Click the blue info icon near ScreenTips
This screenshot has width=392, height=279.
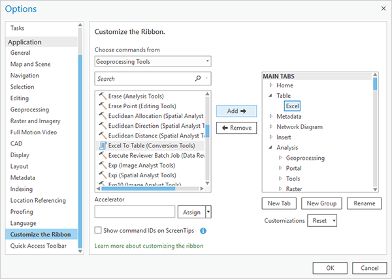[203, 230]
